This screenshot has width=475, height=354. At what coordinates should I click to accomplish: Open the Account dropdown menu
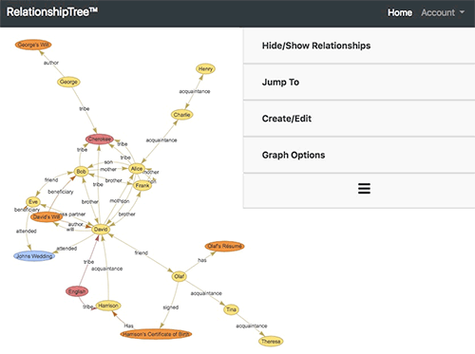tap(443, 12)
